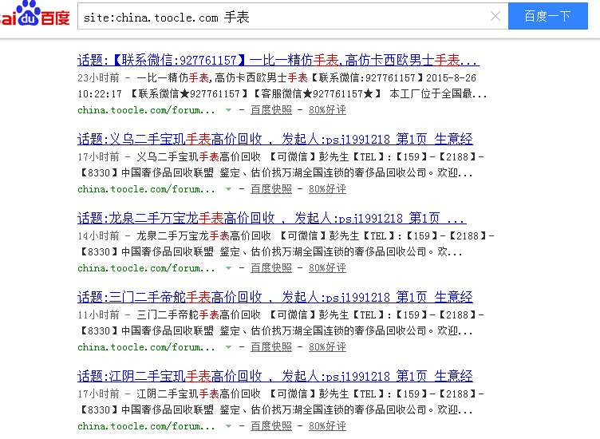Screen dimensions: 600x439
Task: Open the result titled 江阴二手宝玑手表高价回收
Action: 274,376
